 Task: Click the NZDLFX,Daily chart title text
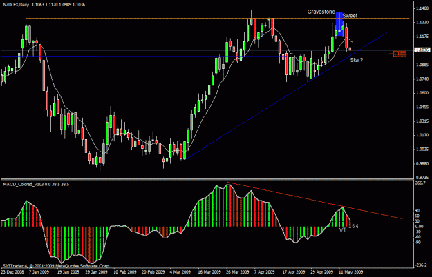point(16,5)
